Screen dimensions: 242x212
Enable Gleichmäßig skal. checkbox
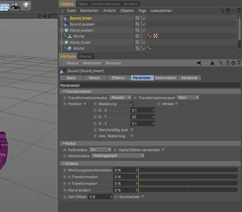[132, 130]
